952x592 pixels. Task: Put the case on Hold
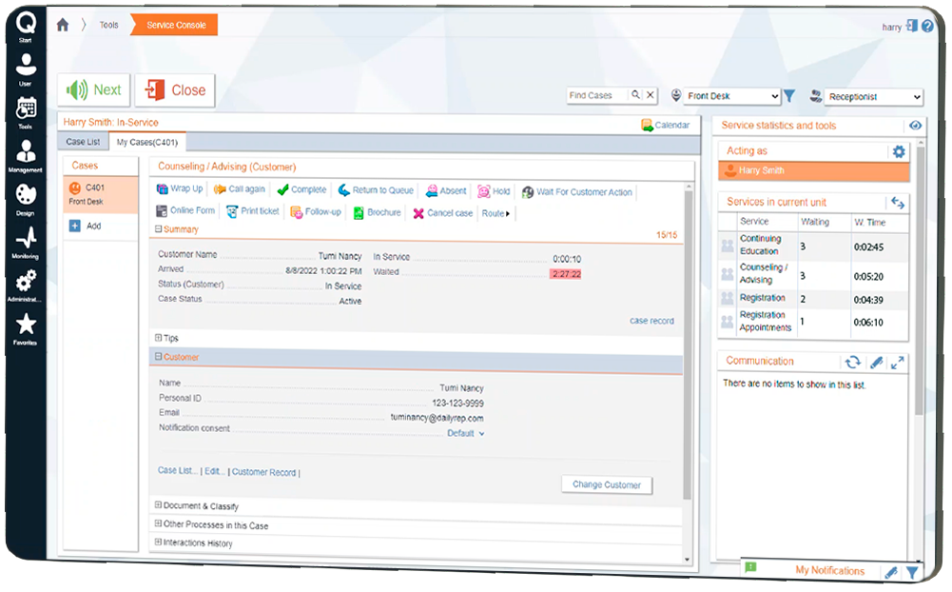[x=494, y=191]
